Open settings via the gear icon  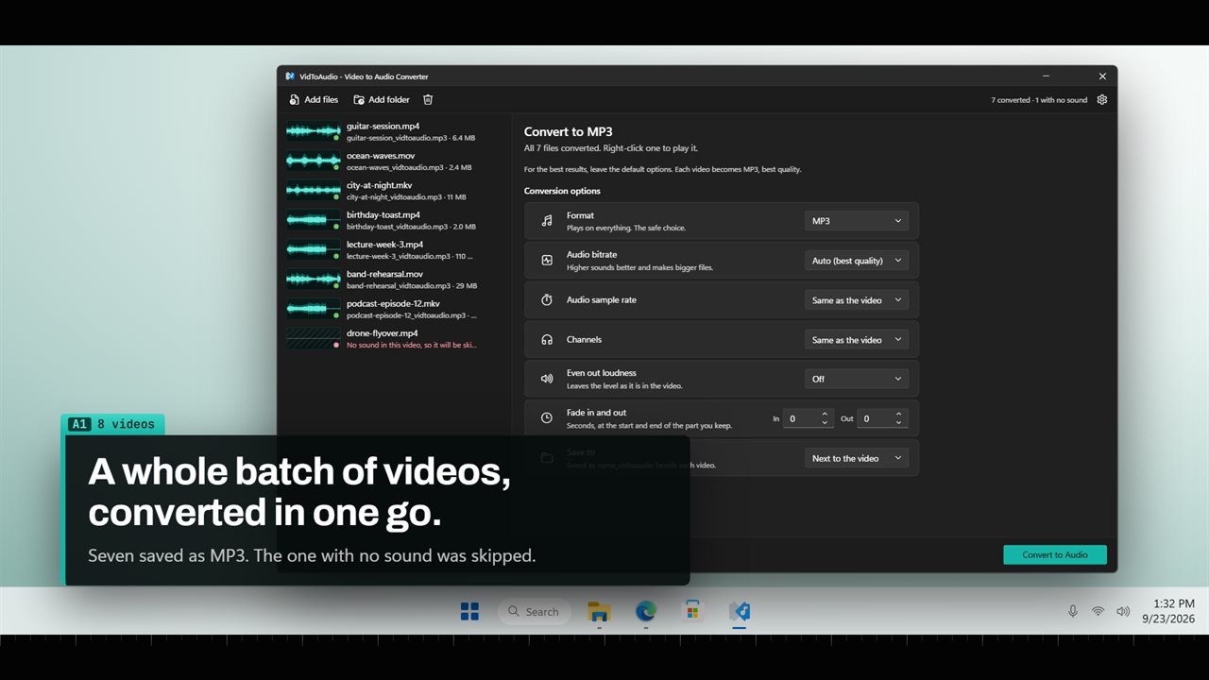1101,99
